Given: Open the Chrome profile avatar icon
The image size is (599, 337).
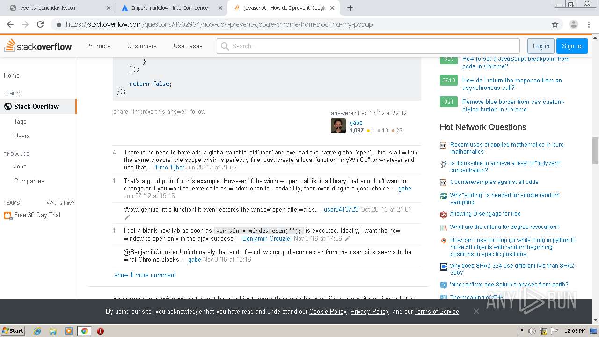Looking at the screenshot, I should pos(573,24).
